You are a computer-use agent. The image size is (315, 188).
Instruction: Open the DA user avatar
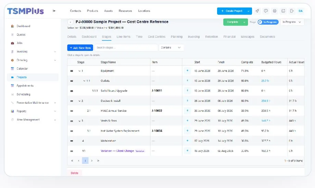point(301,11)
